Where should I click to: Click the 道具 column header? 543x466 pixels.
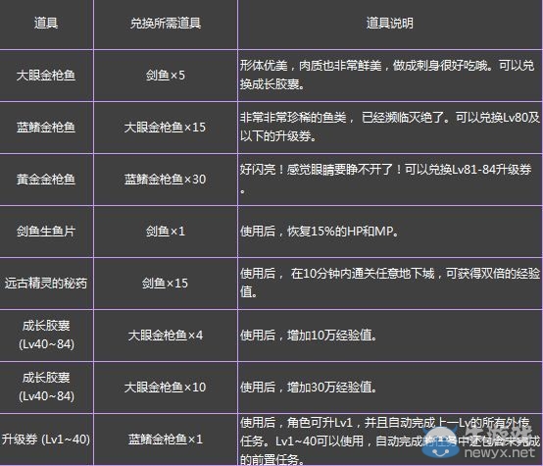[46, 24]
